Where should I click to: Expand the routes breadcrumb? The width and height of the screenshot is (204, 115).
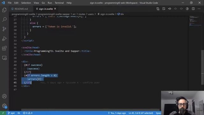click(82, 14)
